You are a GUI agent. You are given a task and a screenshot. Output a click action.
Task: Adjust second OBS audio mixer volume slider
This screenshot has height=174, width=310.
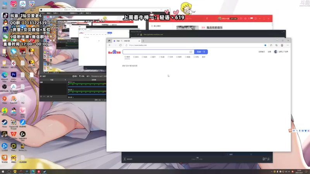coord(87,94)
